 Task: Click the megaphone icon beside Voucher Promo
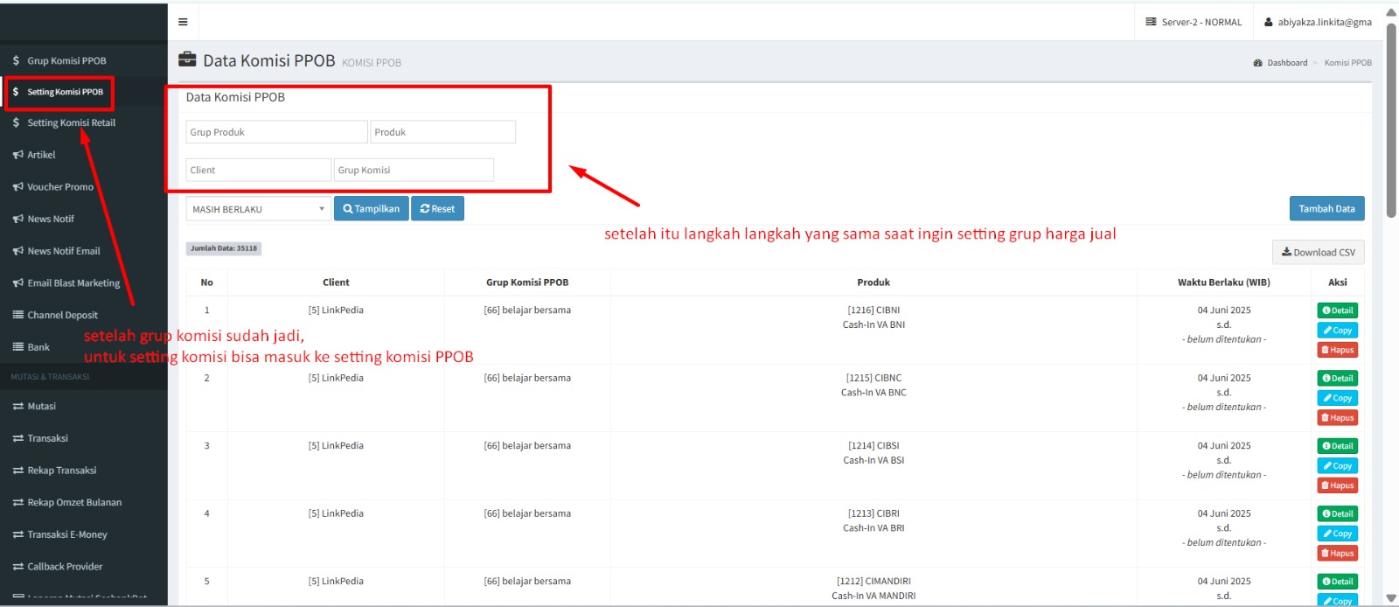coord(17,186)
